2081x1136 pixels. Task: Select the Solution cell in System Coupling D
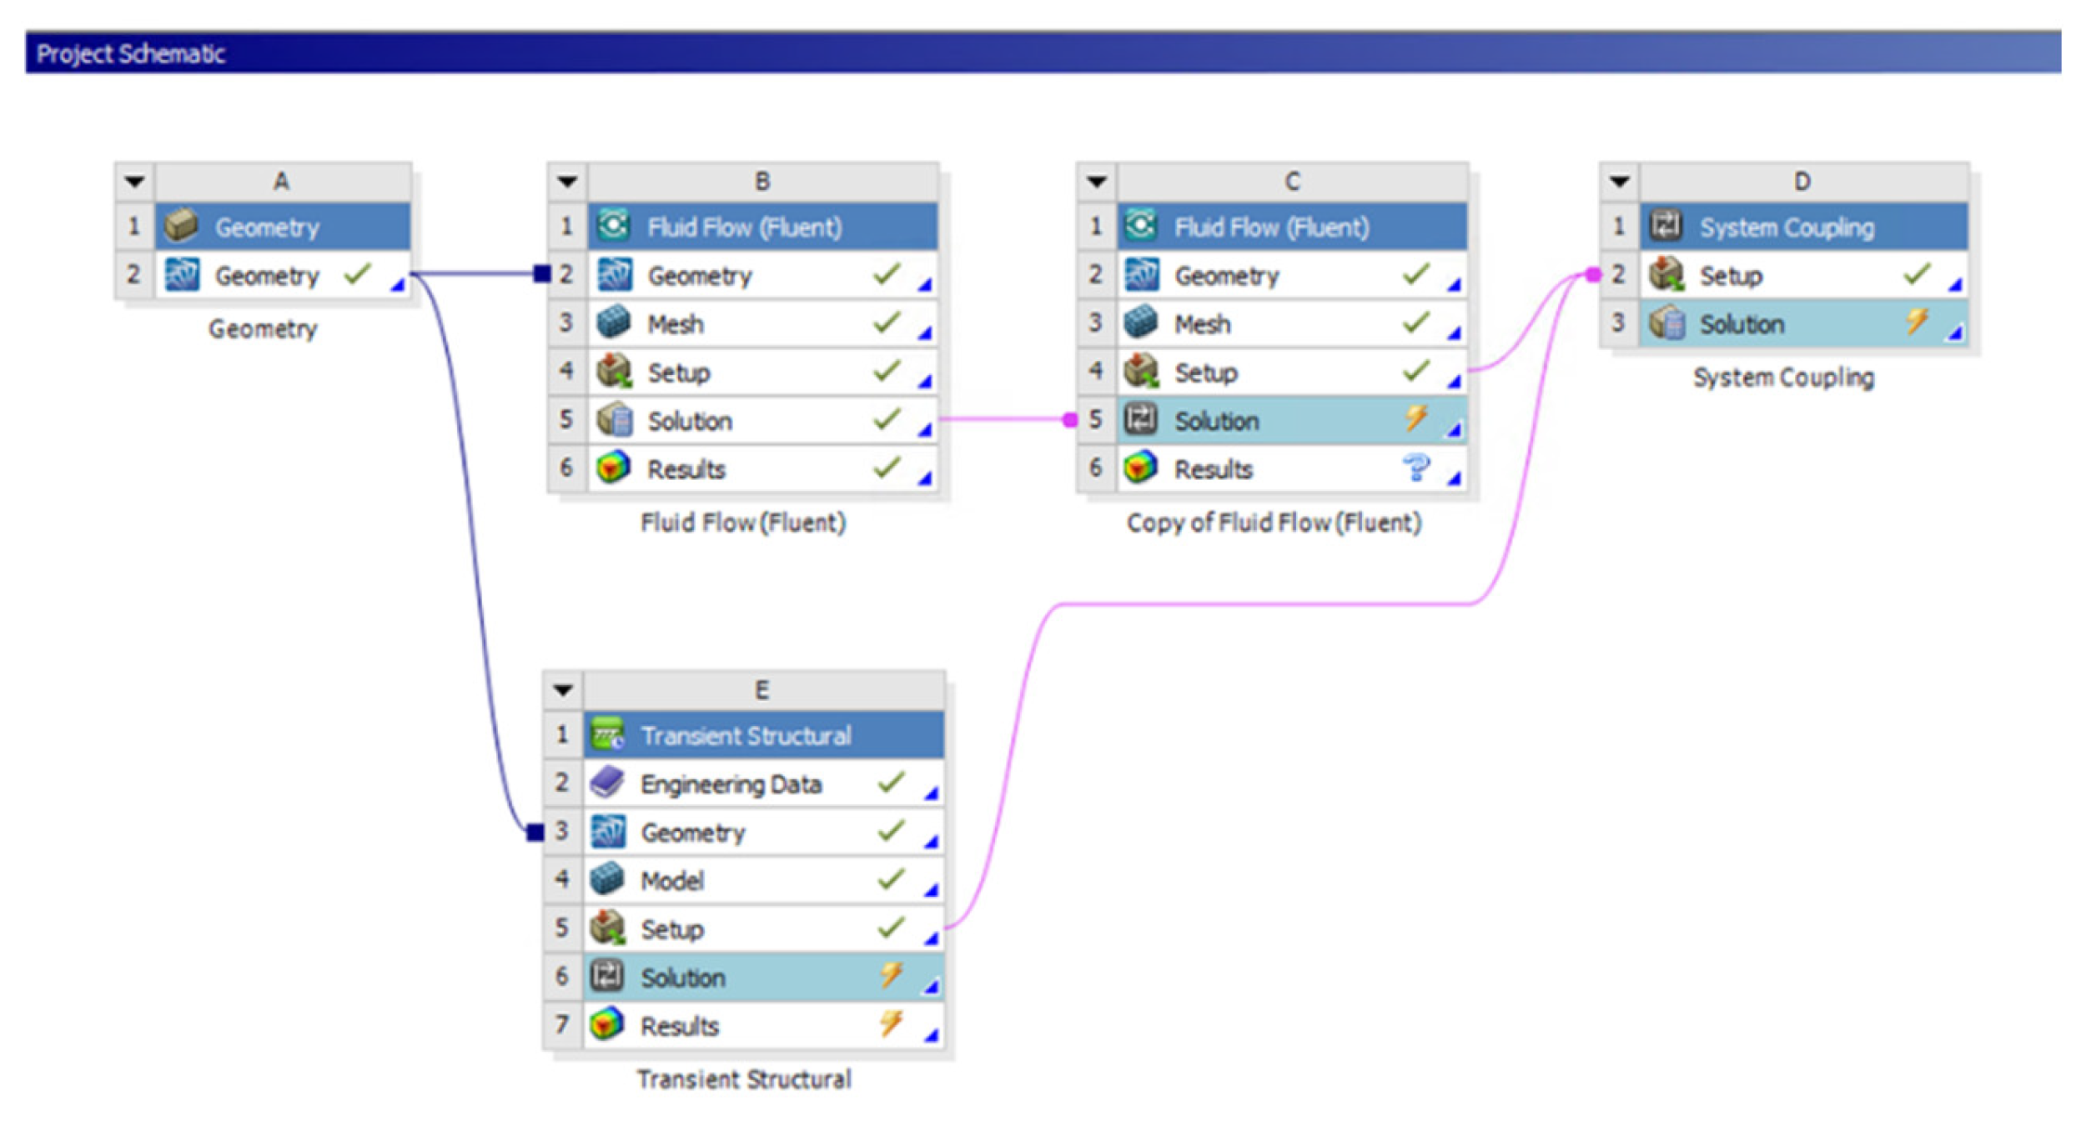(1803, 323)
